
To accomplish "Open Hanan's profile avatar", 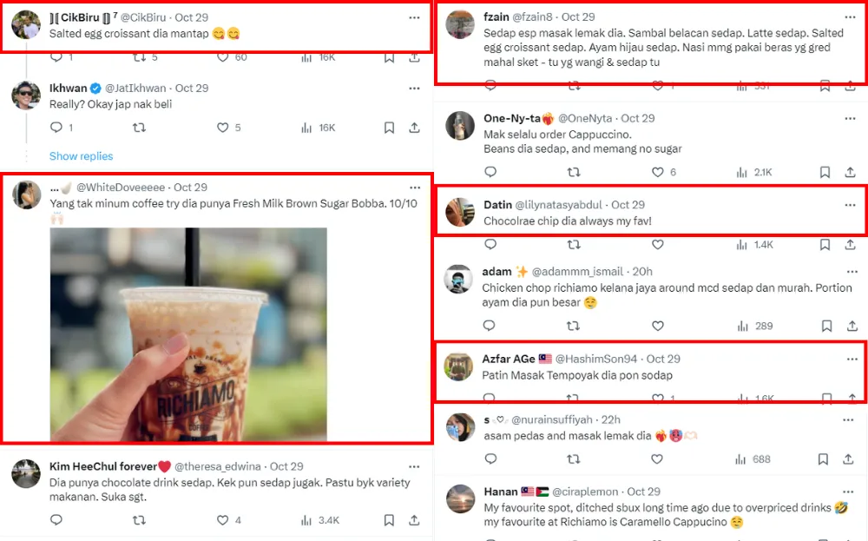I will [x=460, y=498].
